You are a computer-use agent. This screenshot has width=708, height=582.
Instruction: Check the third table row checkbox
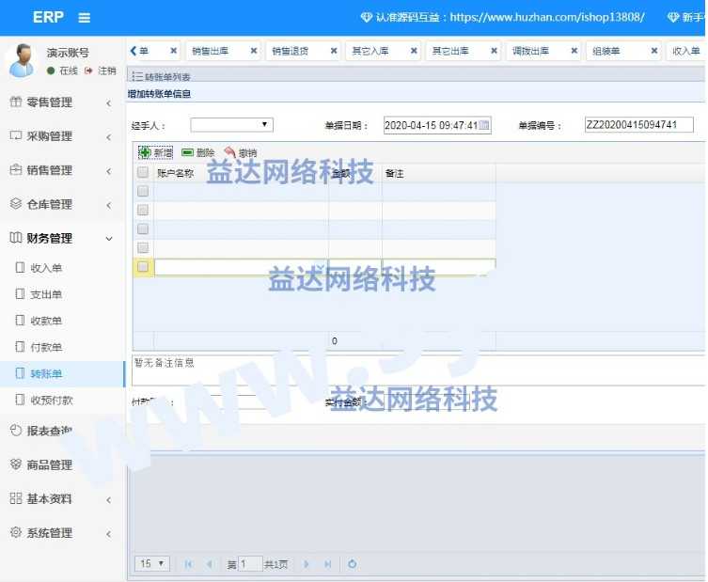point(143,228)
